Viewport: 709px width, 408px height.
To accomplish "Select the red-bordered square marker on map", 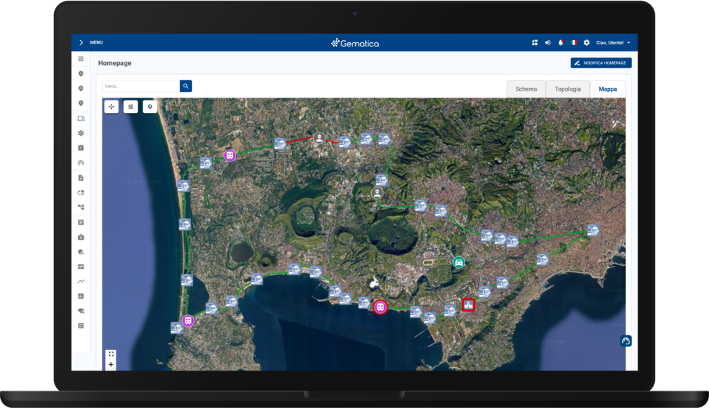I will click(469, 305).
